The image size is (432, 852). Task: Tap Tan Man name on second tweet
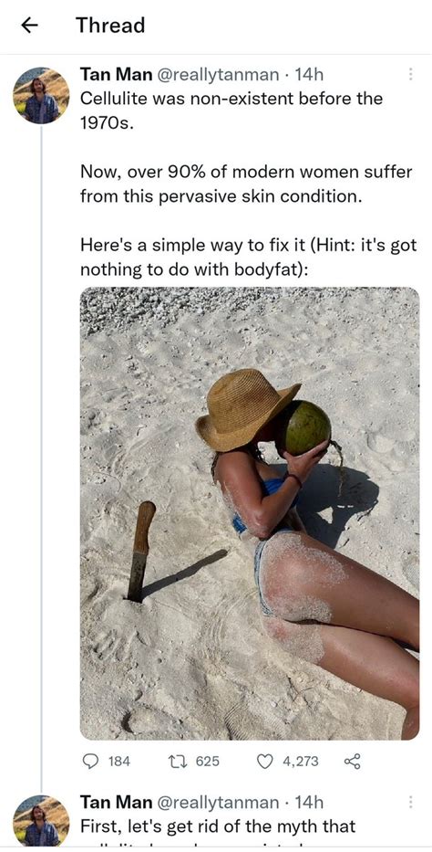click(116, 802)
